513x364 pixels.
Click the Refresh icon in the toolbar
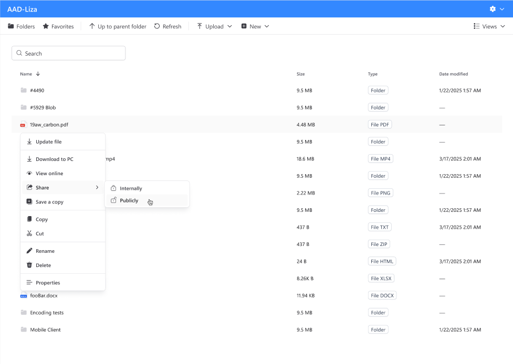156,26
